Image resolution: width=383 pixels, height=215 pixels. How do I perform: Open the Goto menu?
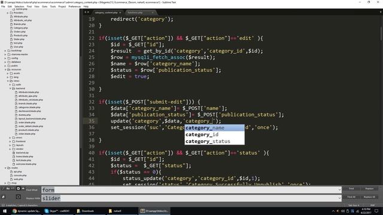click(45, 7)
